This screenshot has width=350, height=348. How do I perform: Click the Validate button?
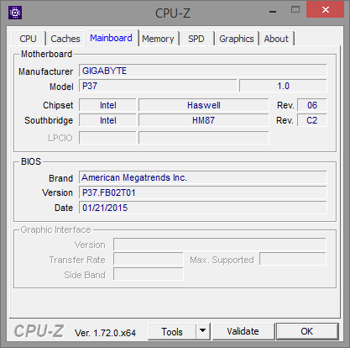(243, 331)
